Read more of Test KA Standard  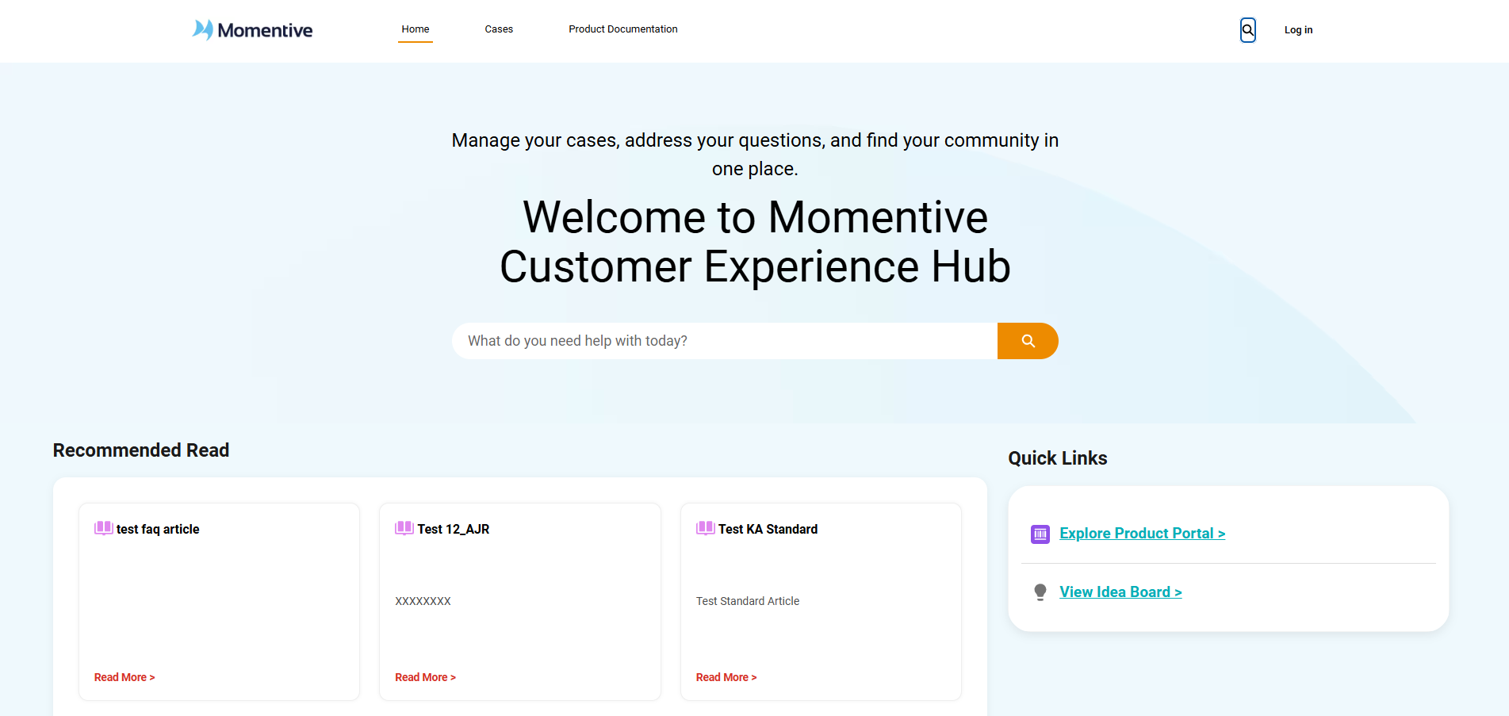click(726, 677)
